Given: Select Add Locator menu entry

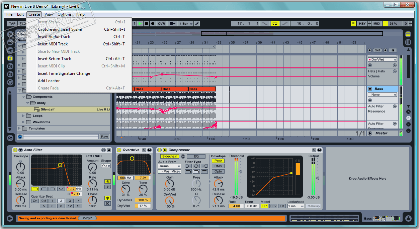Looking at the screenshot, I should pyautogui.click(x=49, y=81).
